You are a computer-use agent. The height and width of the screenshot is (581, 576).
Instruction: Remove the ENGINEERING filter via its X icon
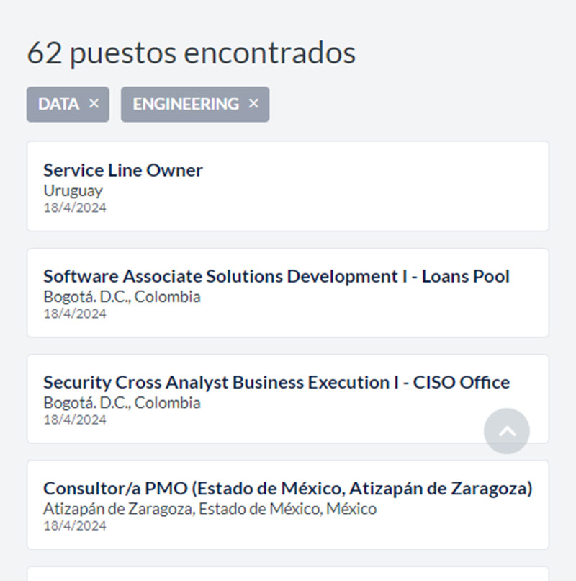pos(253,104)
